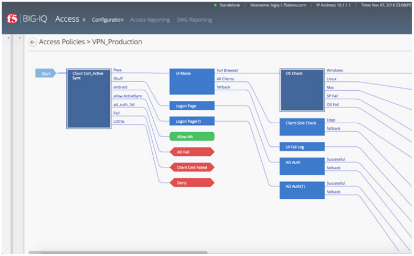
Task: Click the Full Browser branch label
Action: click(x=228, y=71)
